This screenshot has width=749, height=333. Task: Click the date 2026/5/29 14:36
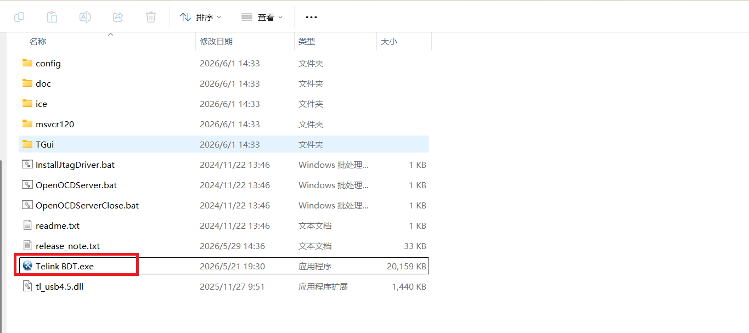point(233,246)
